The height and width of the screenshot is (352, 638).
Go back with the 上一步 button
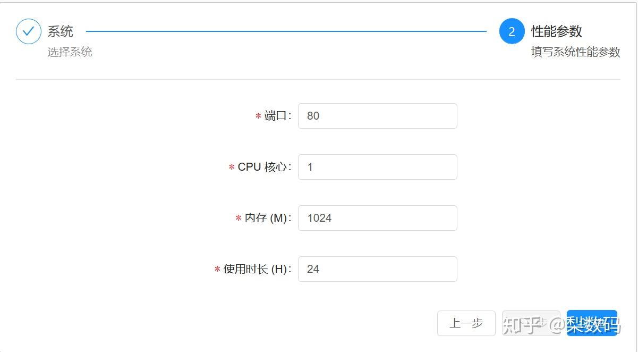click(x=466, y=323)
